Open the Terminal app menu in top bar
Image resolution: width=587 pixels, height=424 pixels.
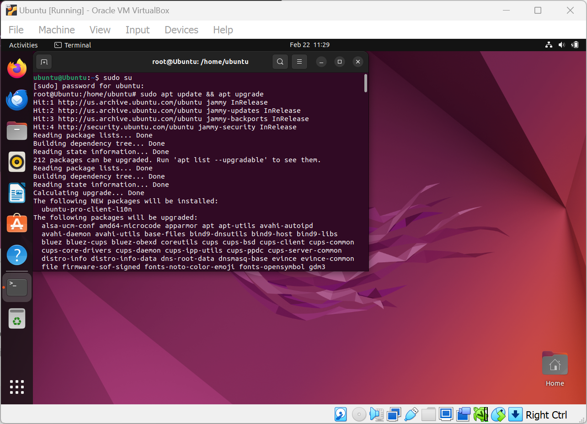[73, 45]
